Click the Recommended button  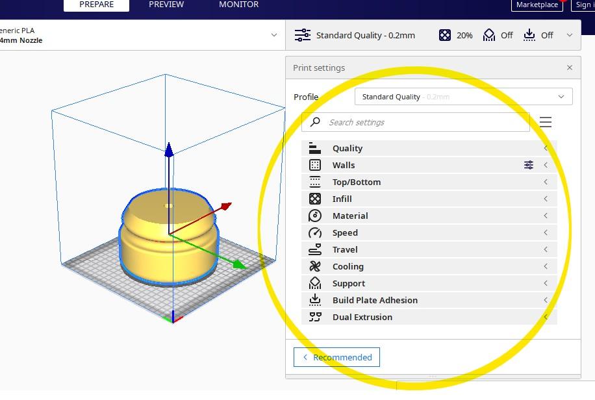[x=336, y=357]
